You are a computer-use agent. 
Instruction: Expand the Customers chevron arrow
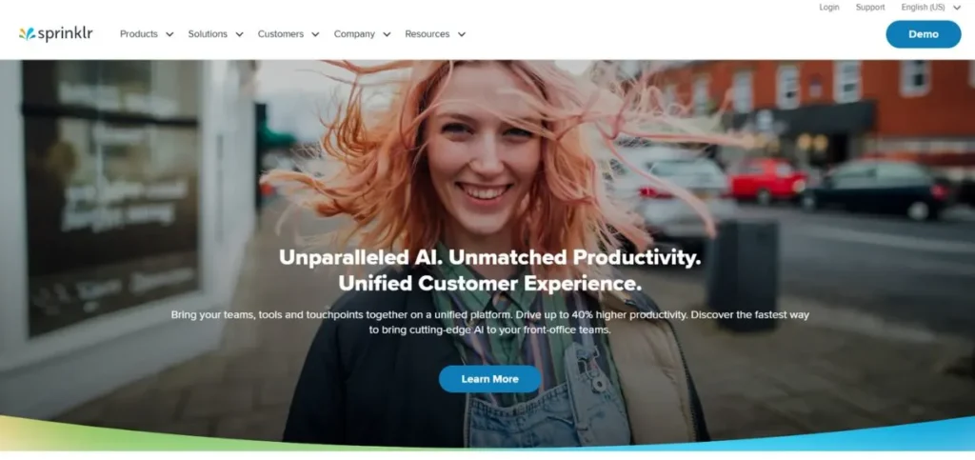(315, 35)
